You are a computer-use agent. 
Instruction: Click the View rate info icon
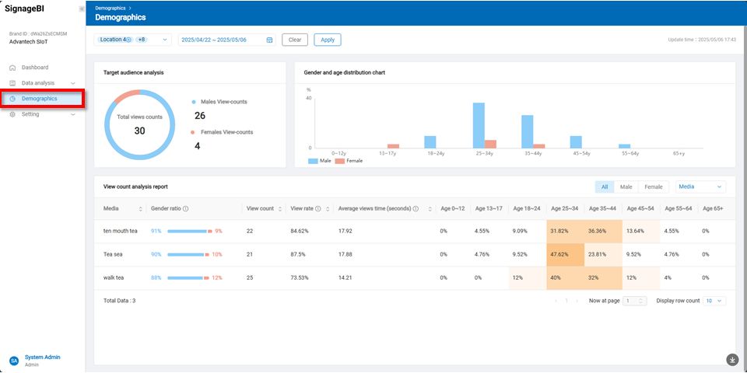coord(318,208)
